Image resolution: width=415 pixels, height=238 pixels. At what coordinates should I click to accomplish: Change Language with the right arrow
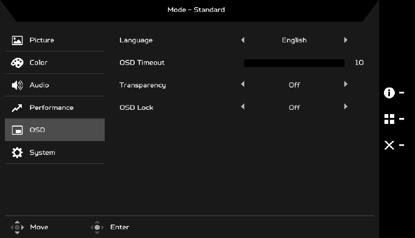tap(346, 40)
